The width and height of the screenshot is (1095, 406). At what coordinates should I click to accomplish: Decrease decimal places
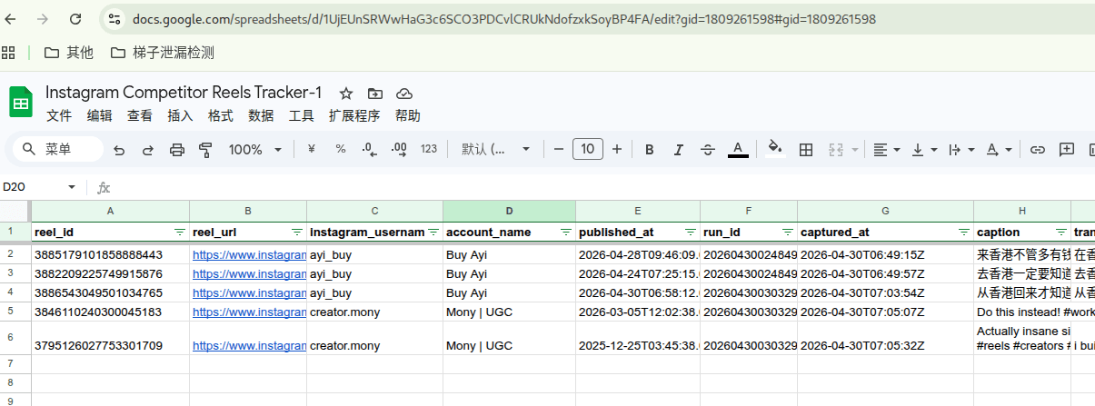point(369,149)
